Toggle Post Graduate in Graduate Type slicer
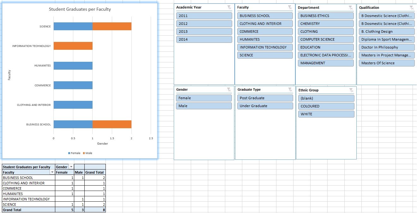 (265, 98)
